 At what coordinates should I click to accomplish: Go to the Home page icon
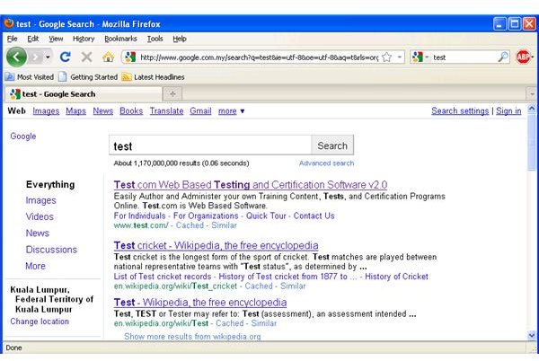tap(109, 57)
